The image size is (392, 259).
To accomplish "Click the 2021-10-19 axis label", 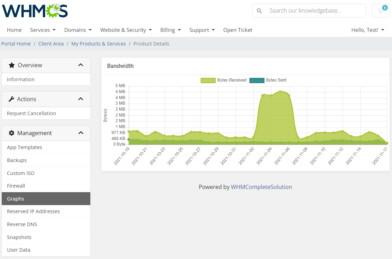I will coord(122,156).
